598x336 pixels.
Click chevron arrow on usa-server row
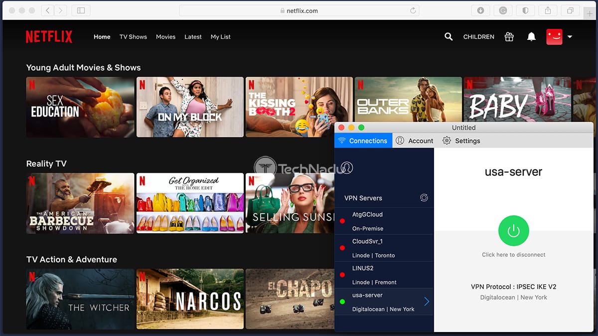pyautogui.click(x=427, y=302)
